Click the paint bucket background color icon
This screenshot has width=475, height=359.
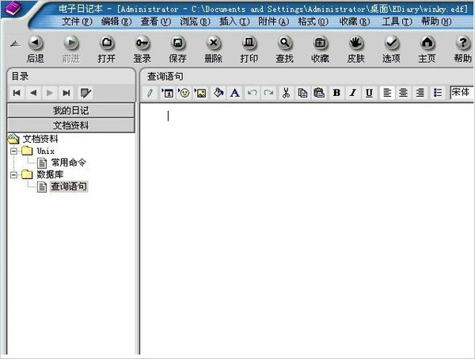tap(218, 93)
